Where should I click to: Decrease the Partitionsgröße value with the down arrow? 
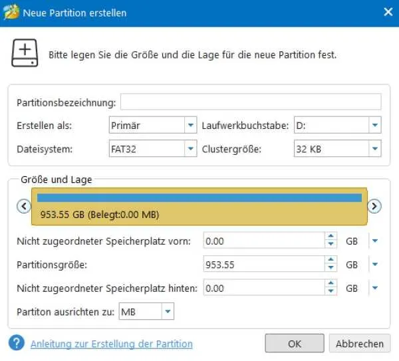(331, 268)
